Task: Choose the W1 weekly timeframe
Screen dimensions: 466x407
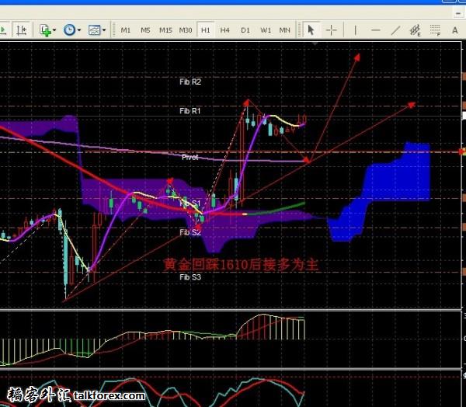Action: point(266,30)
